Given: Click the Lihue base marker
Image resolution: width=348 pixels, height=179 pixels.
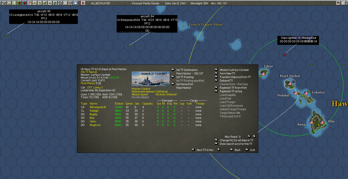Looking at the screenshot, I should click(263, 74).
